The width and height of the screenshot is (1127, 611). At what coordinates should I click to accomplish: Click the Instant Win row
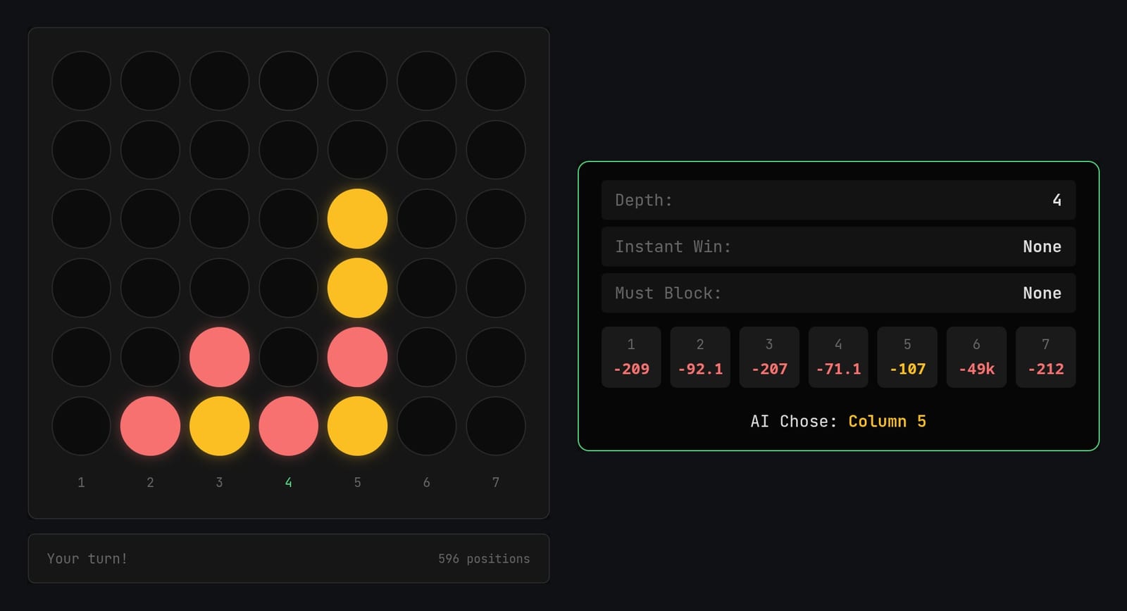[x=838, y=246]
